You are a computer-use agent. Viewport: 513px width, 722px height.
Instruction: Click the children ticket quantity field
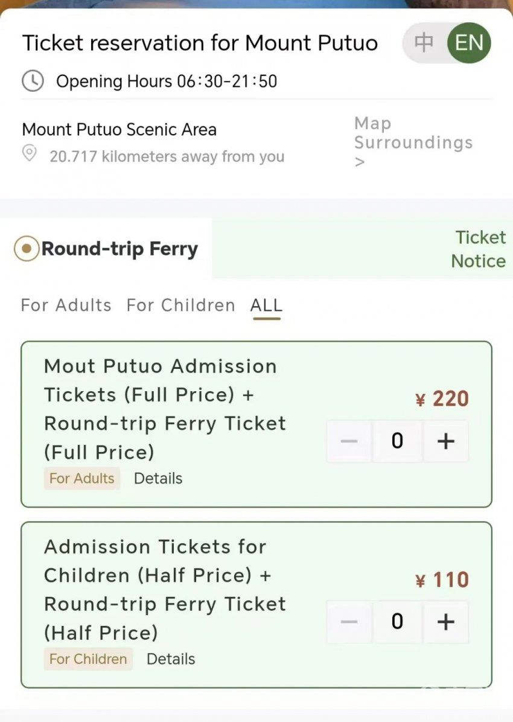click(x=397, y=622)
